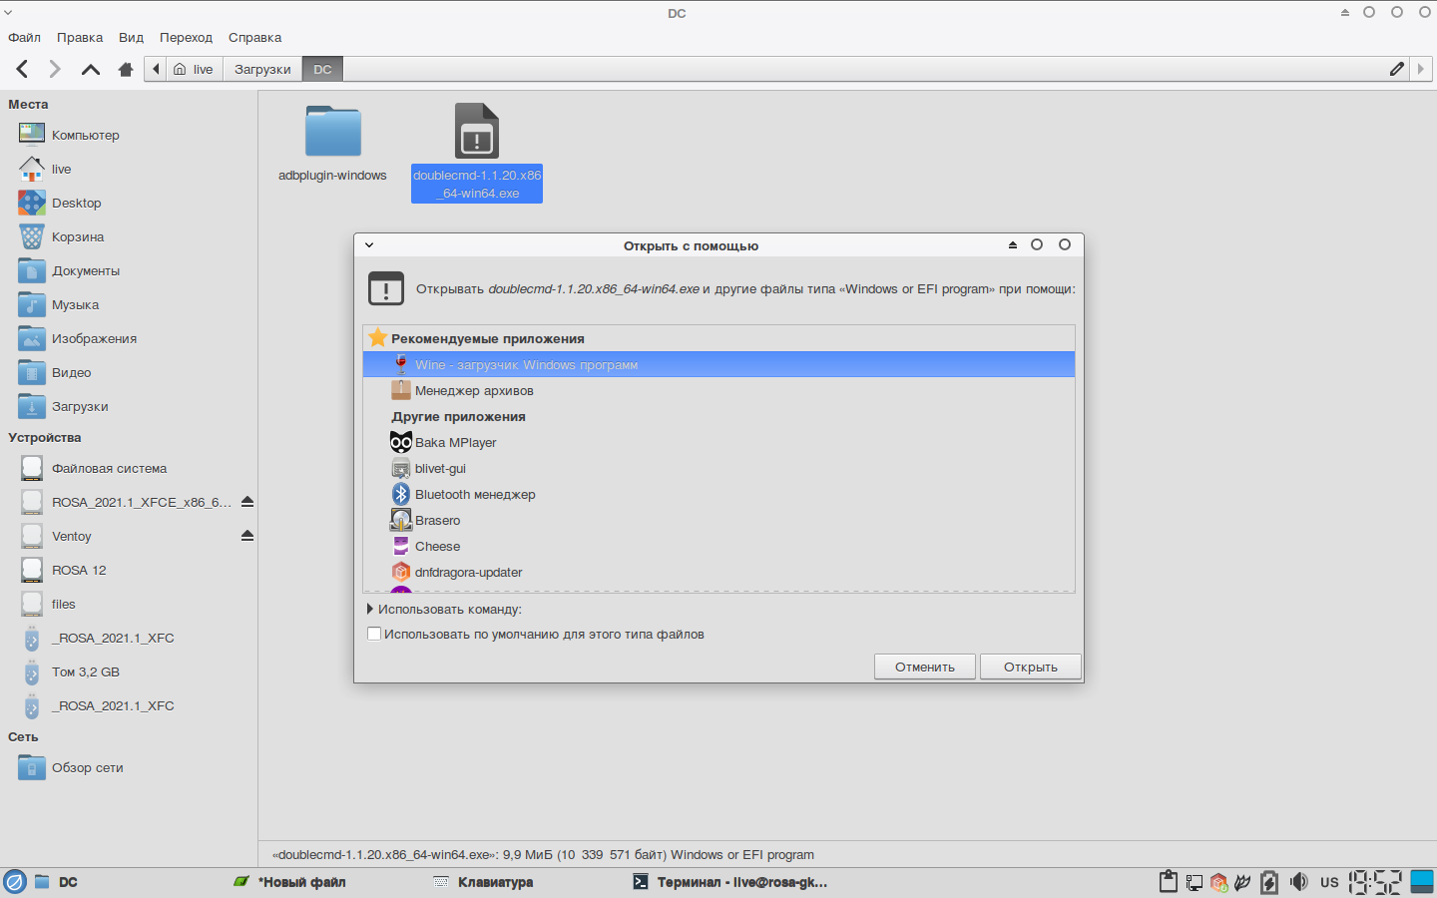This screenshot has width=1437, height=898.
Task: Open the power manager tray icon
Action: (1269, 882)
